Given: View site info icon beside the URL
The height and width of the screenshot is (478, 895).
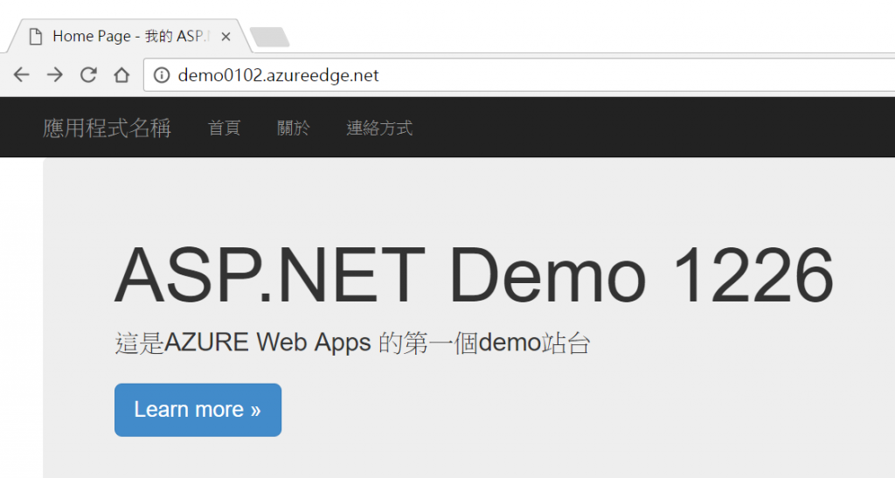Looking at the screenshot, I should pos(162,75).
